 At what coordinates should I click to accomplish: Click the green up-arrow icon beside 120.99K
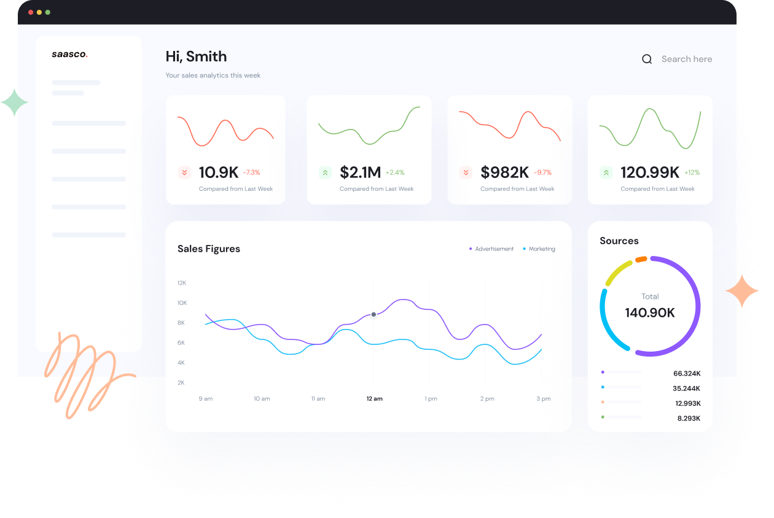coord(606,172)
